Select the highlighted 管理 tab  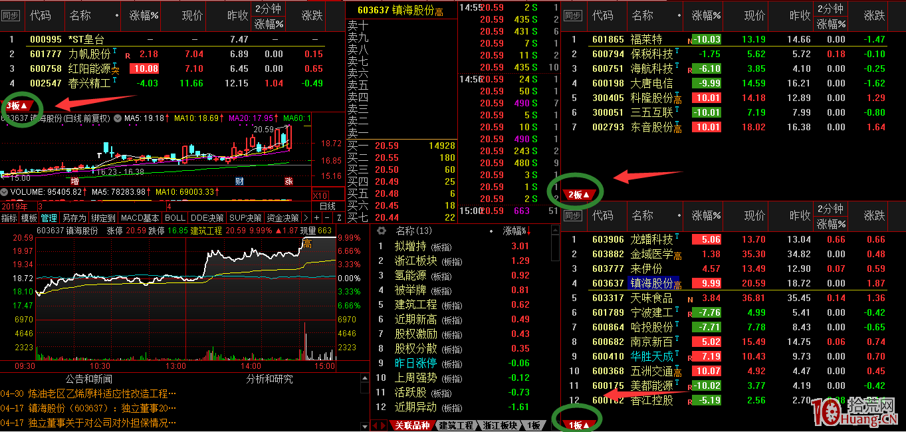coord(49,217)
